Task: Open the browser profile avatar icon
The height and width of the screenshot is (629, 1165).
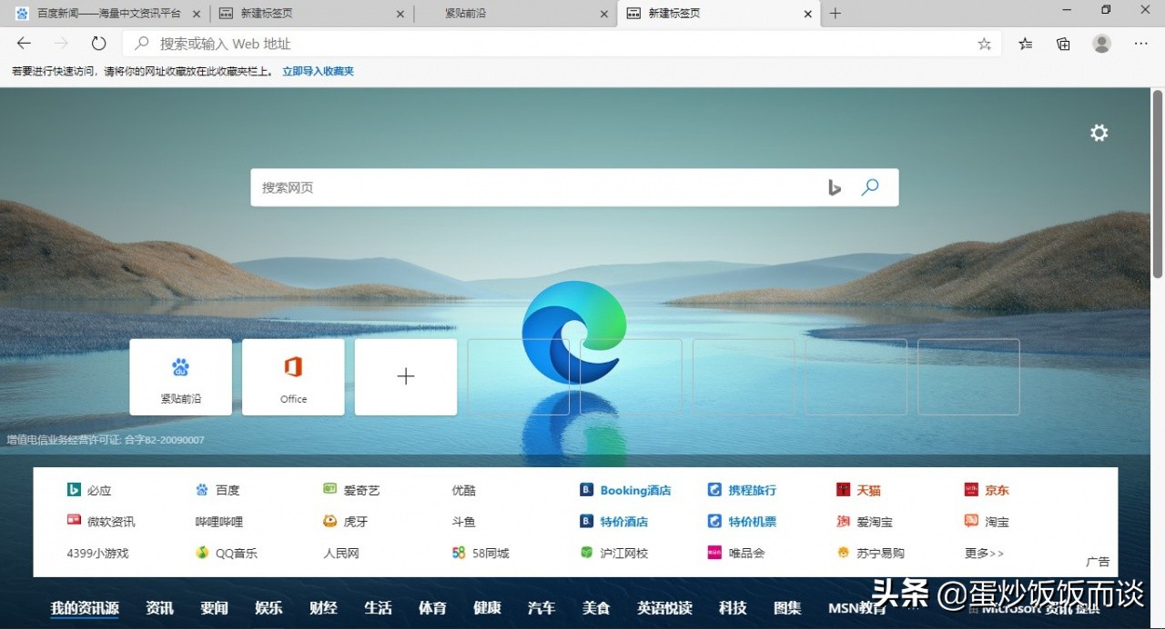Action: [x=1101, y=43]
